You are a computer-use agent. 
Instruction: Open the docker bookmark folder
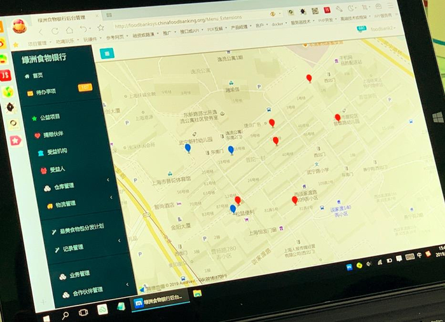point(277,24)
